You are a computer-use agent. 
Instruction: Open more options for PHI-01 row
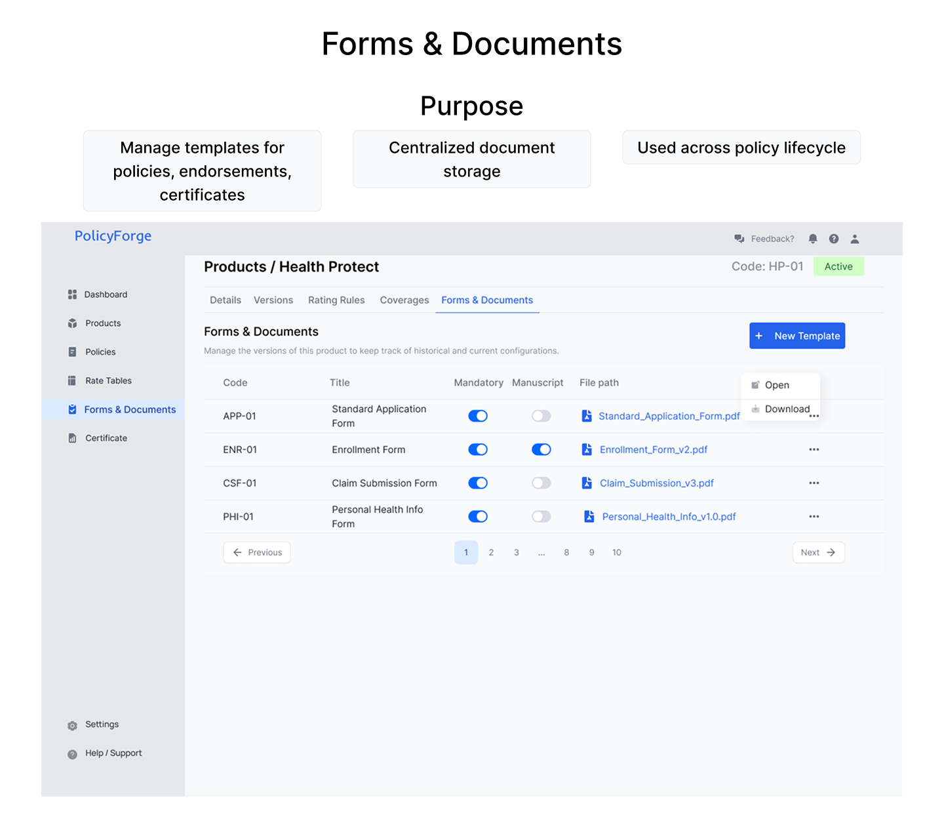(x=814, y=516)
